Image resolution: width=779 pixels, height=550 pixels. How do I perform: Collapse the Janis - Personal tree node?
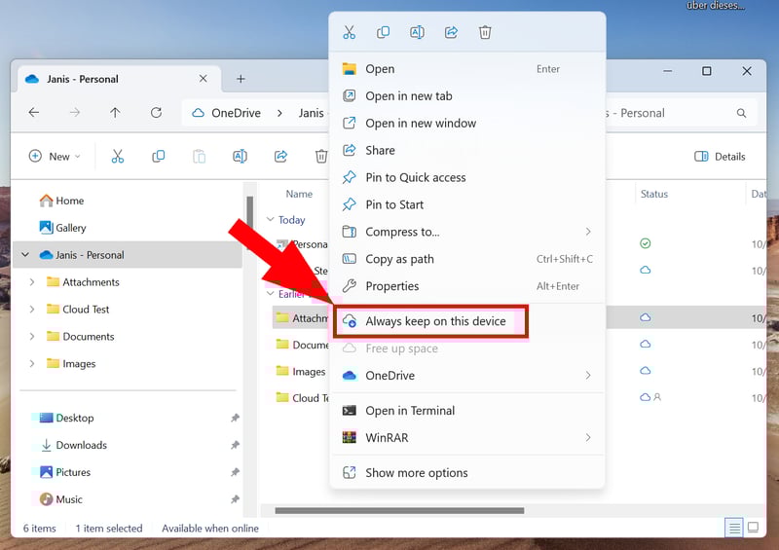[25, 255]
